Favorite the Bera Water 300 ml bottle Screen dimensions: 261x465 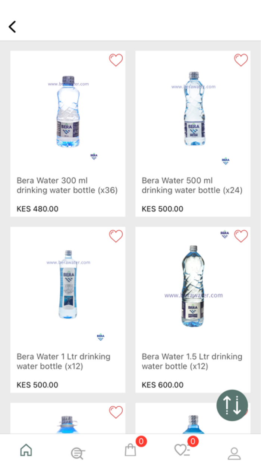coord(116,60)
